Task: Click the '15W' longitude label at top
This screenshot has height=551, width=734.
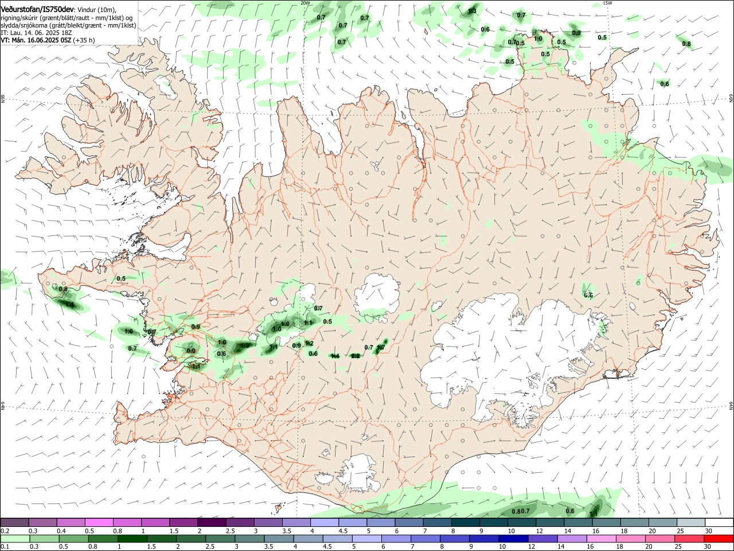Action: pyautogui.click(x=607, y=3)
